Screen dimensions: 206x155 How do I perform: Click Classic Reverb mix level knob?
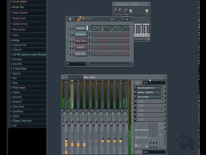165,97
